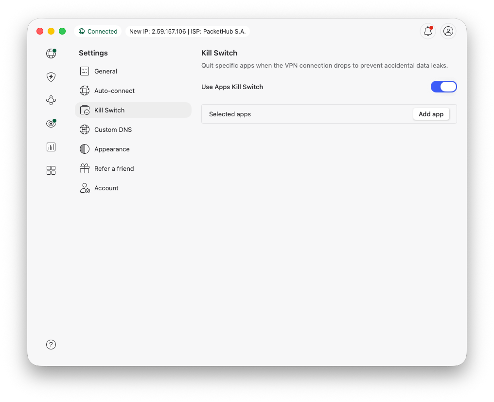494x402 pixels.
Task: Open the VPN servers globe icon
Action: pyautogui.click(x=51, y=54)
